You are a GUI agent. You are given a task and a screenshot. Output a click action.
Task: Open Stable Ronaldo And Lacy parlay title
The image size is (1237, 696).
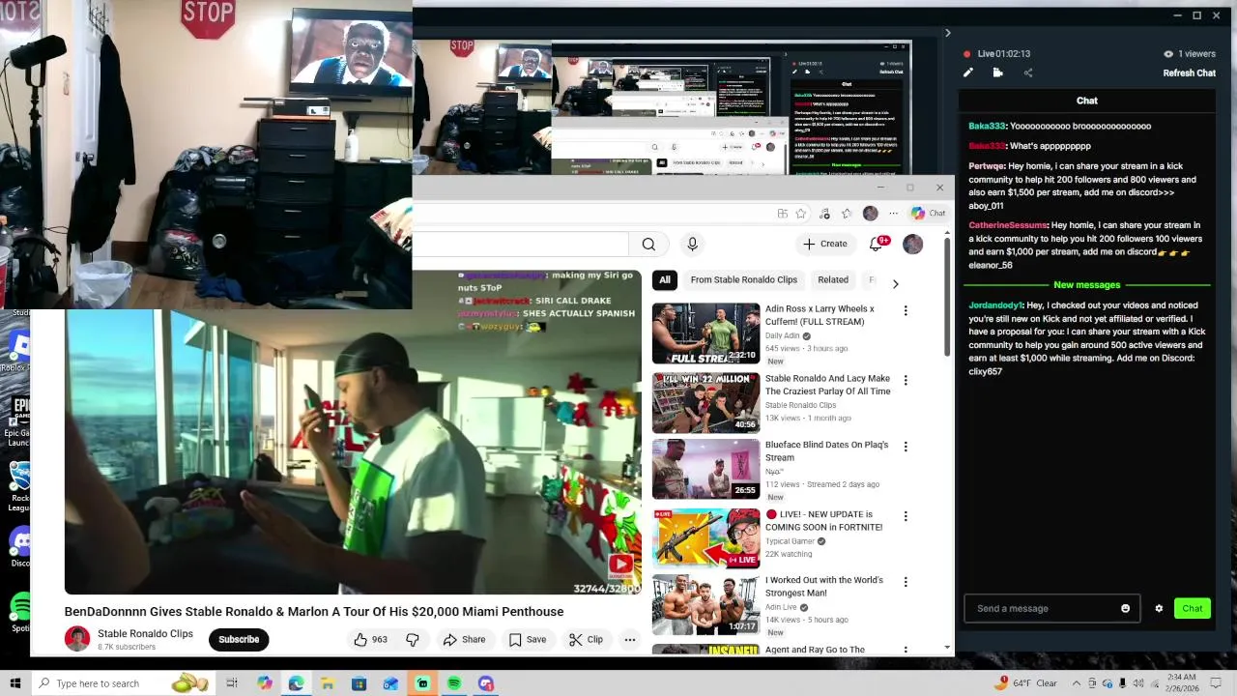[827, 385]
